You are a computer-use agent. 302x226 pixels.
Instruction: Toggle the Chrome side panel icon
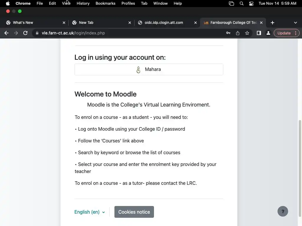(x=259, y=33)
